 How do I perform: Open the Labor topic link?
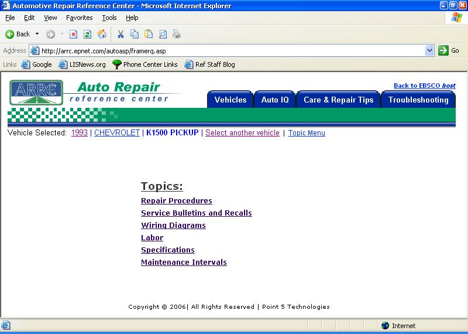pos(152,237)
